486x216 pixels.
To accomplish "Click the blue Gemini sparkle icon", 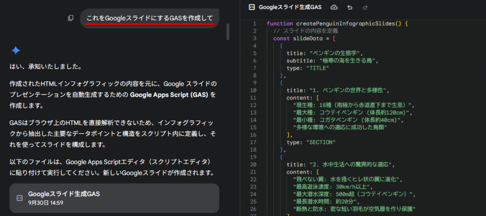I will [x=16, y=51].
